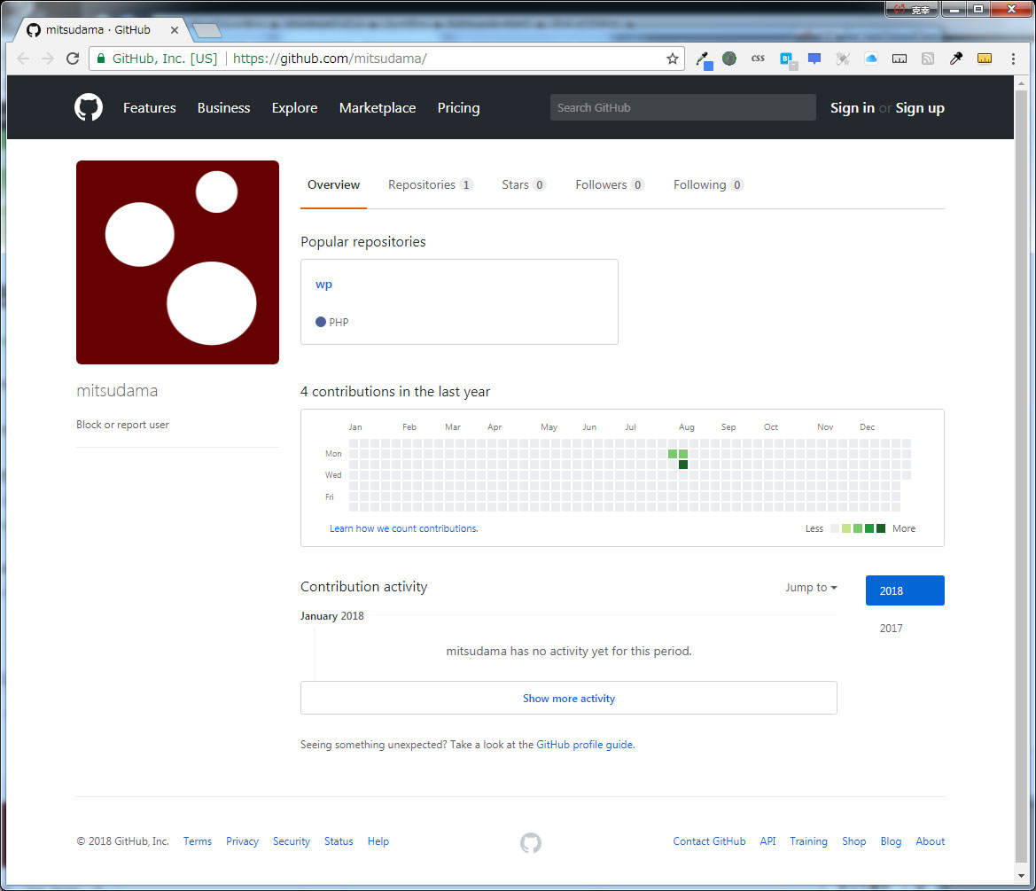
Task: Open the Help footer link
Action: [x=378, y=841]
